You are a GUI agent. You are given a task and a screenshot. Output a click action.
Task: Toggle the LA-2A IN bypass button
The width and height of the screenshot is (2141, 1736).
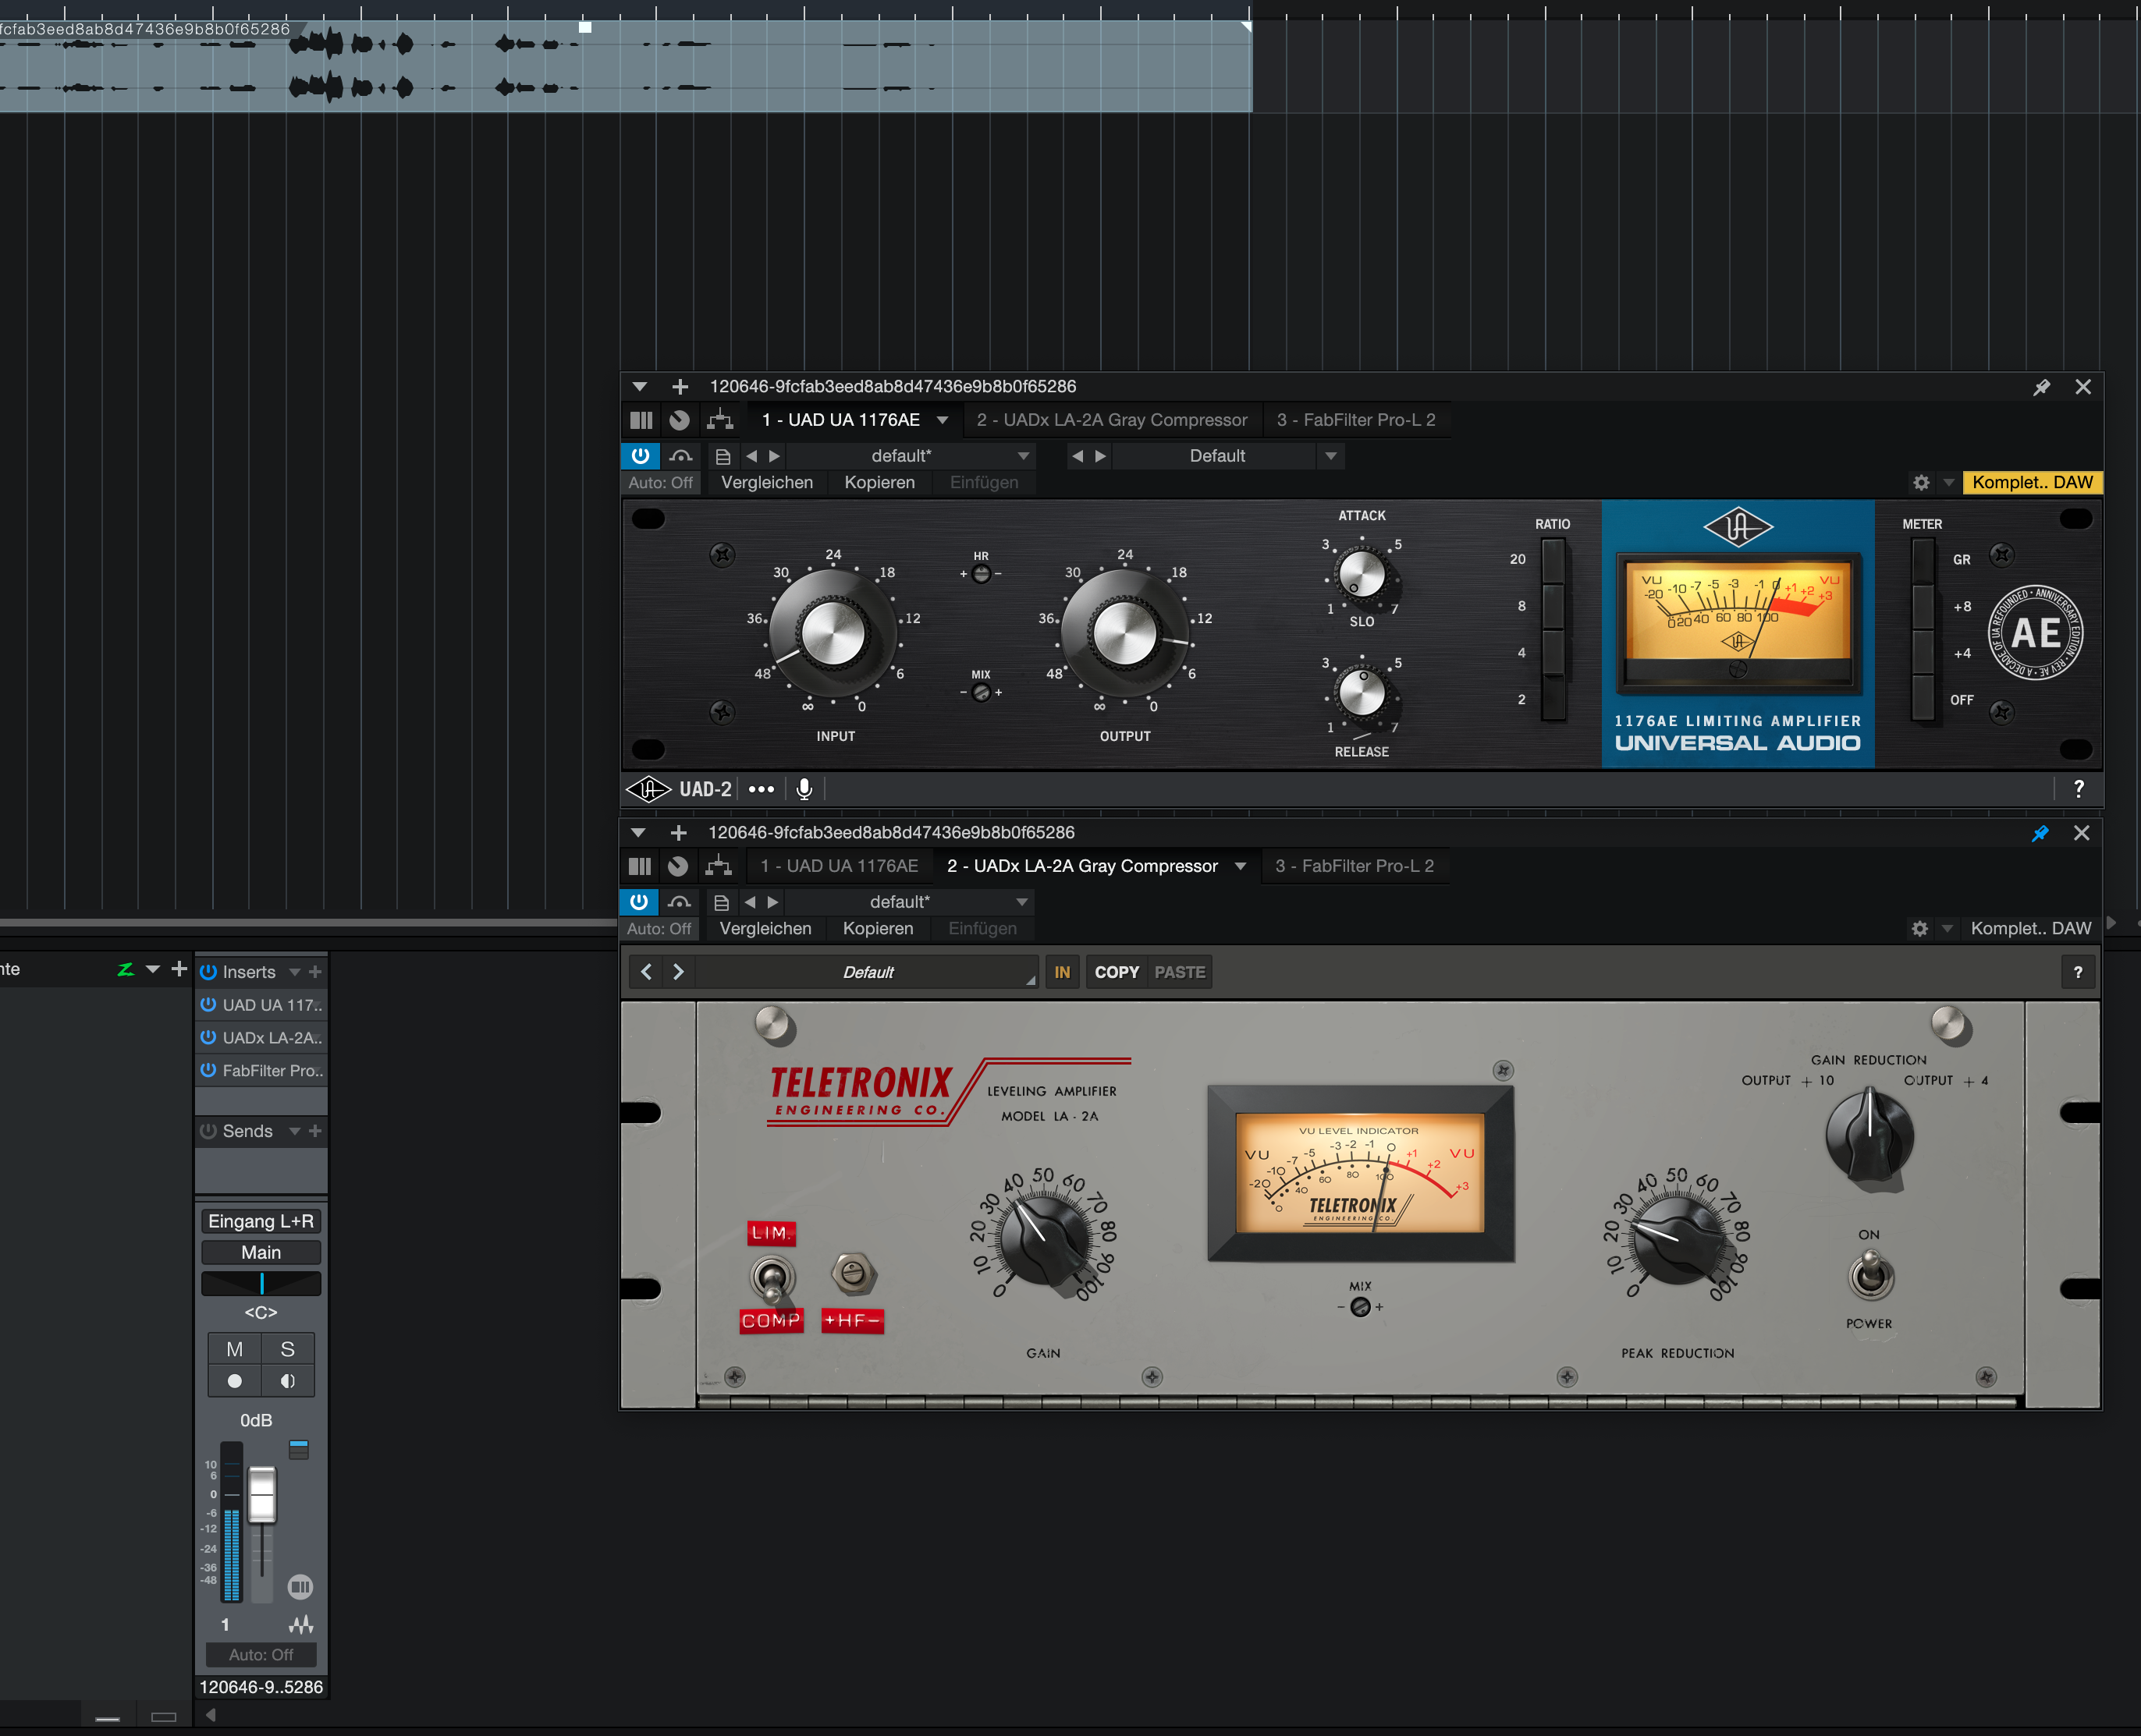coord(1061,972)
